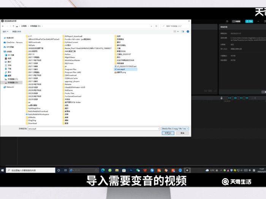Select the YunGameDownload folder

click(72, 96)
